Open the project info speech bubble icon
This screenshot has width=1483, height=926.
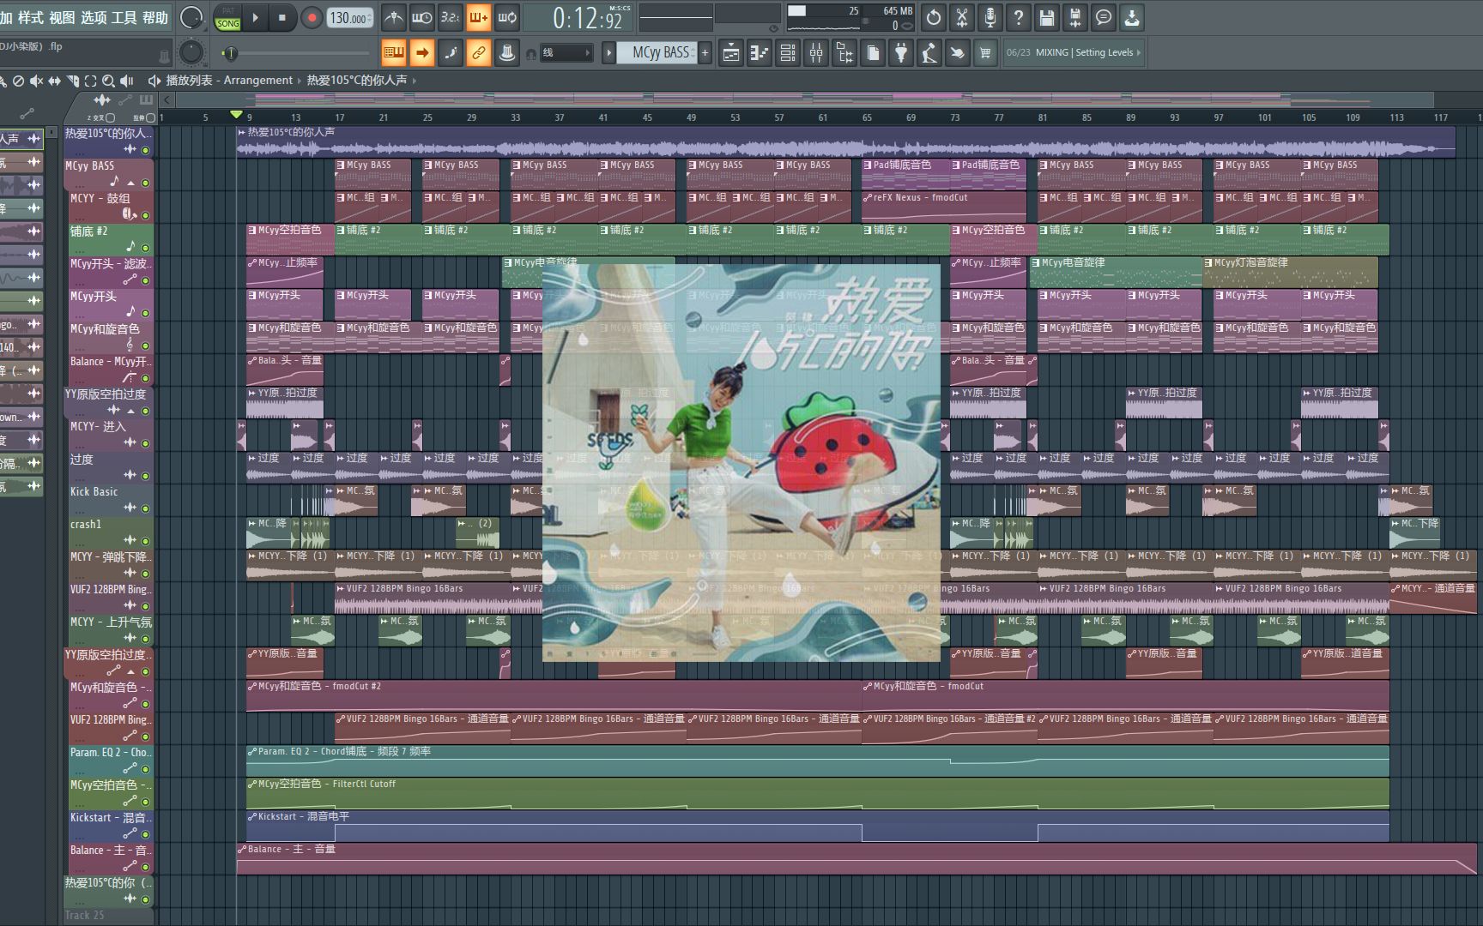1104,17
